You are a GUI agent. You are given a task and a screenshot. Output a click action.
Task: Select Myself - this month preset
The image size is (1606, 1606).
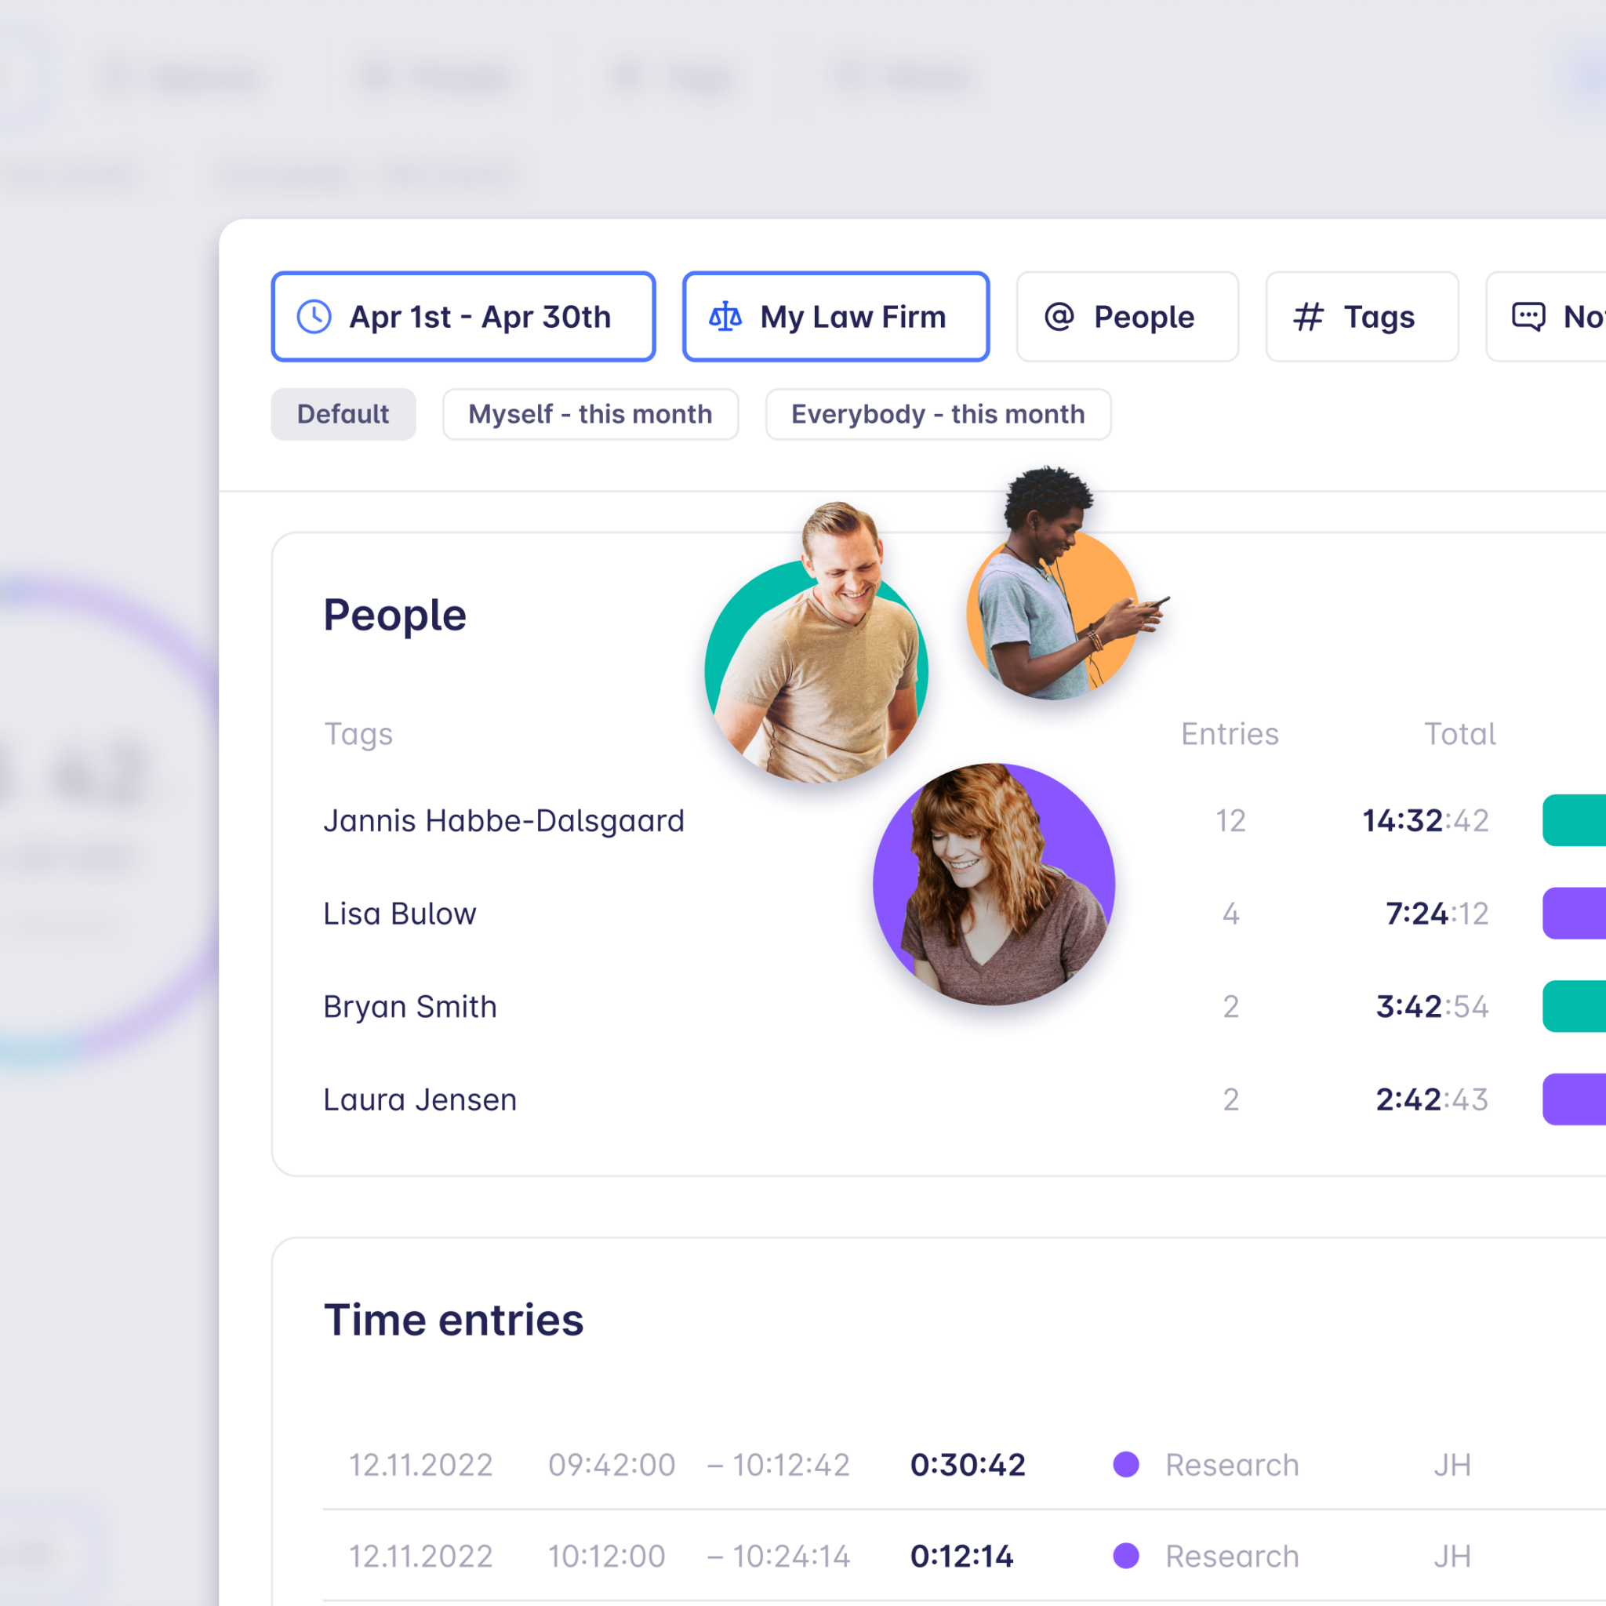click(590, 414)
